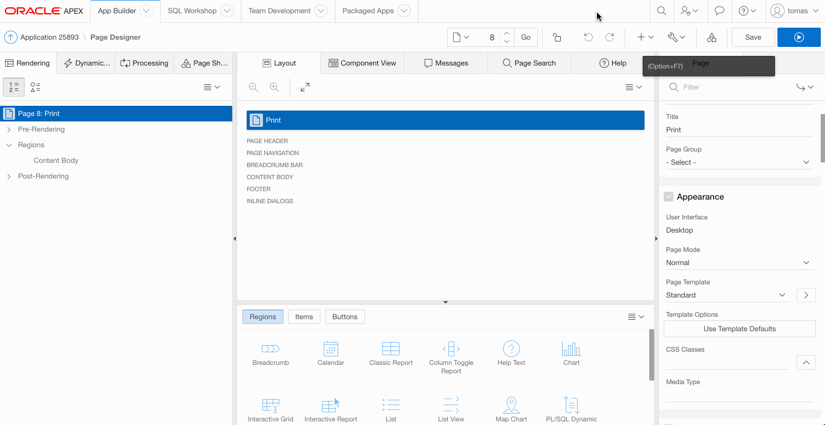The height and width of the screenshot is (425, 825).
Task: Click the Save button
Action: [x=753, y=37]
